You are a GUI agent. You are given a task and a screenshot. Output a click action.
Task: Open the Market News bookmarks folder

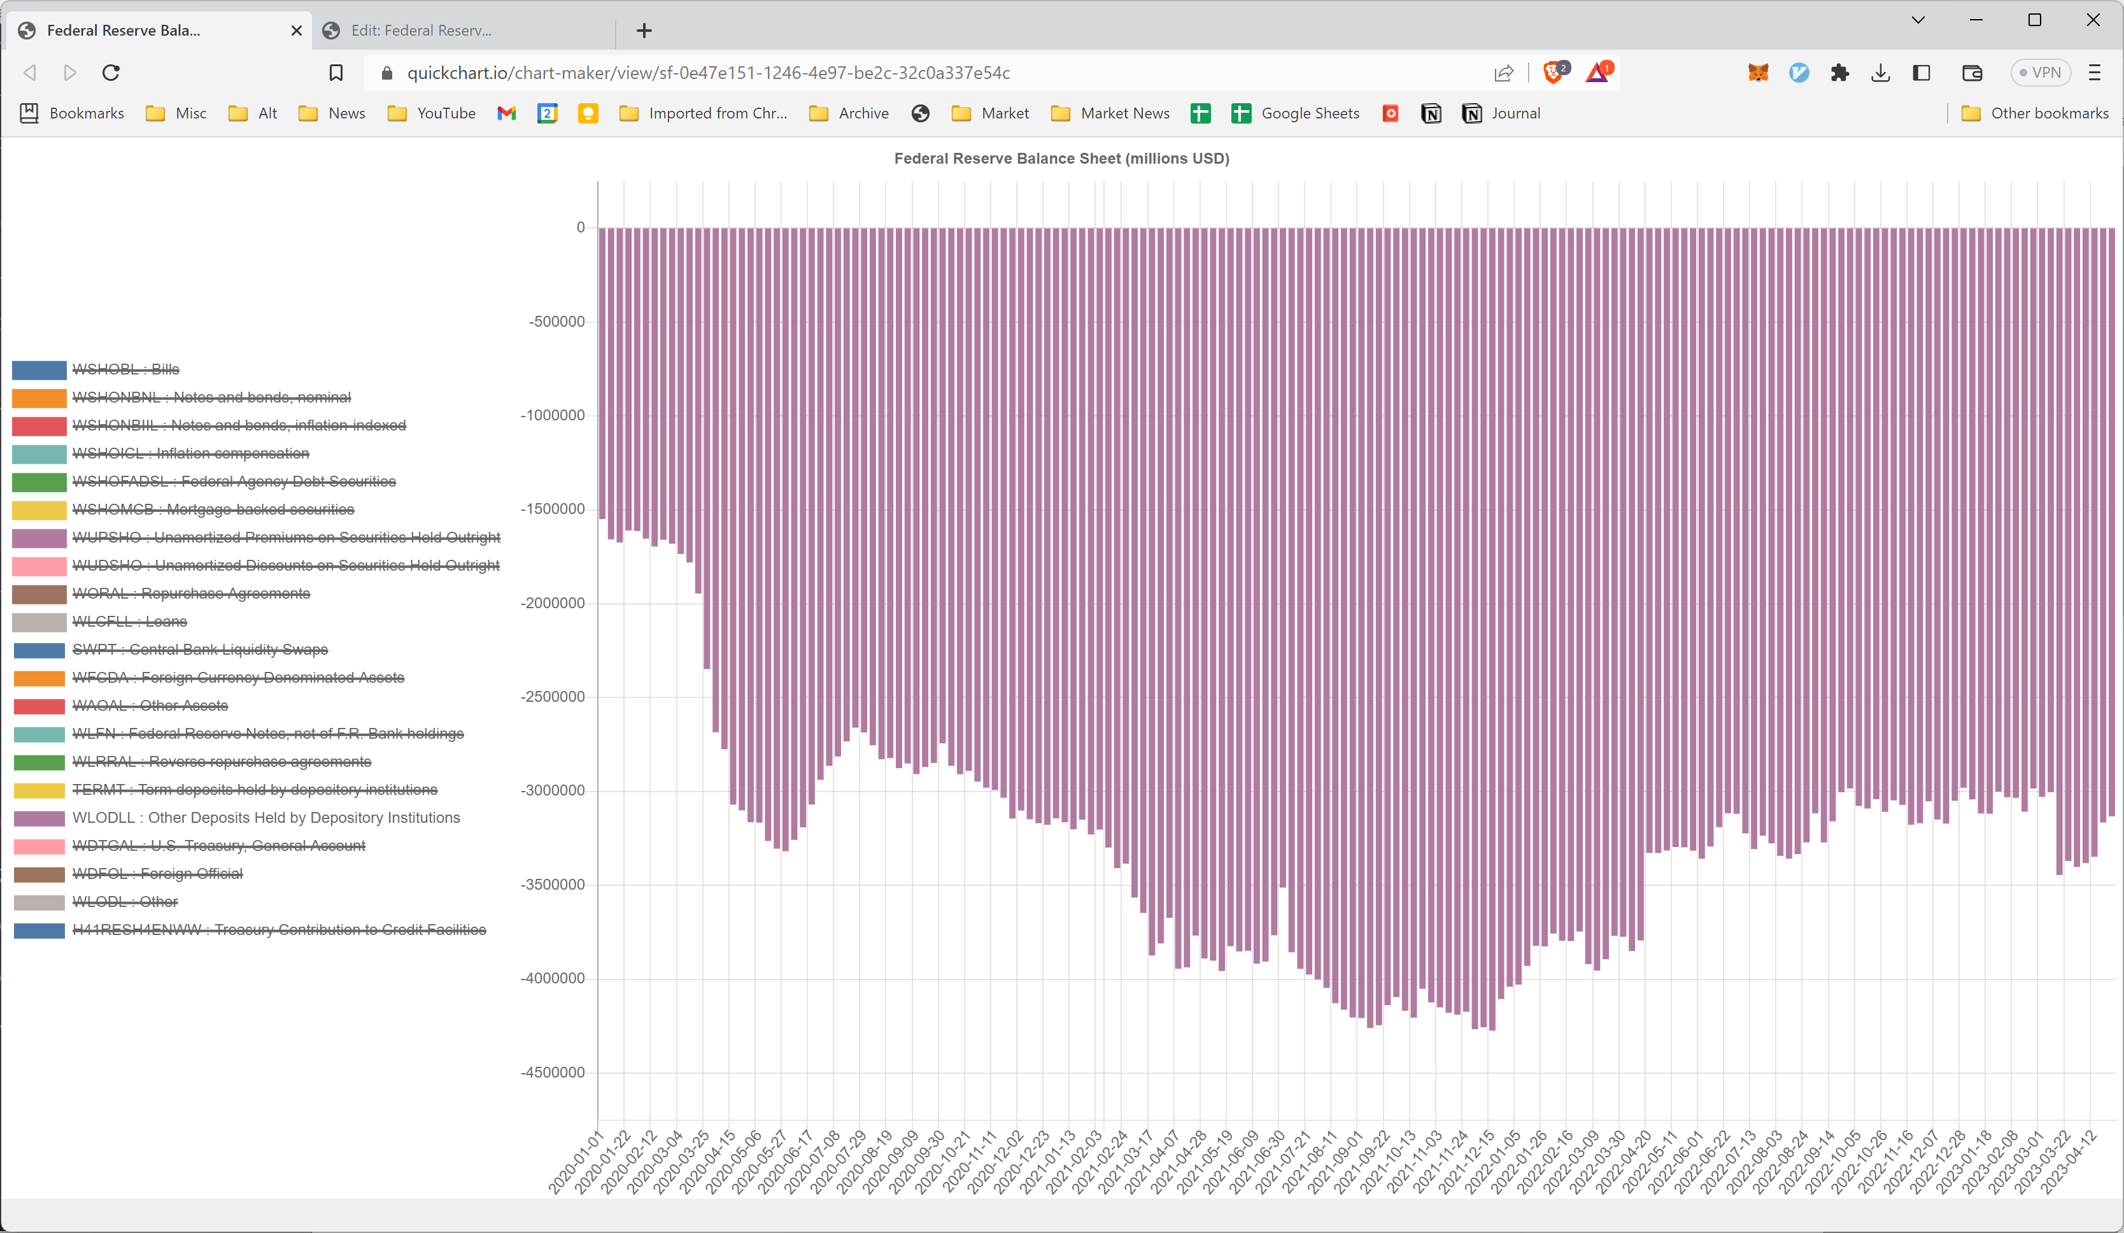point(1110,113)
